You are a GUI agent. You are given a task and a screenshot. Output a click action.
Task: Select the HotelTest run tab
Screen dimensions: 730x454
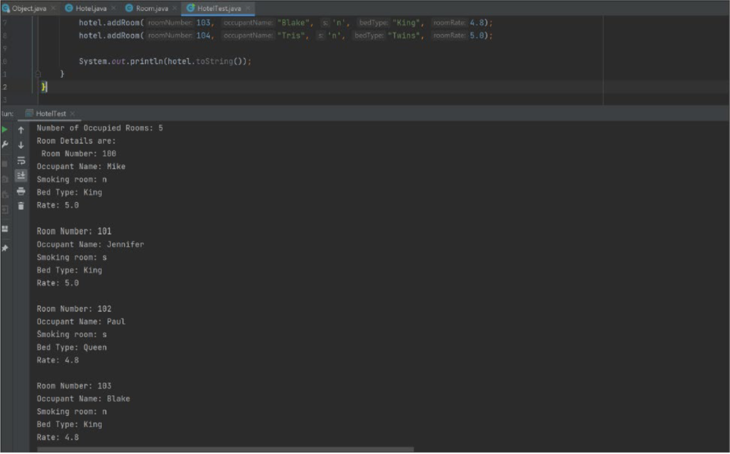point(50,114)
